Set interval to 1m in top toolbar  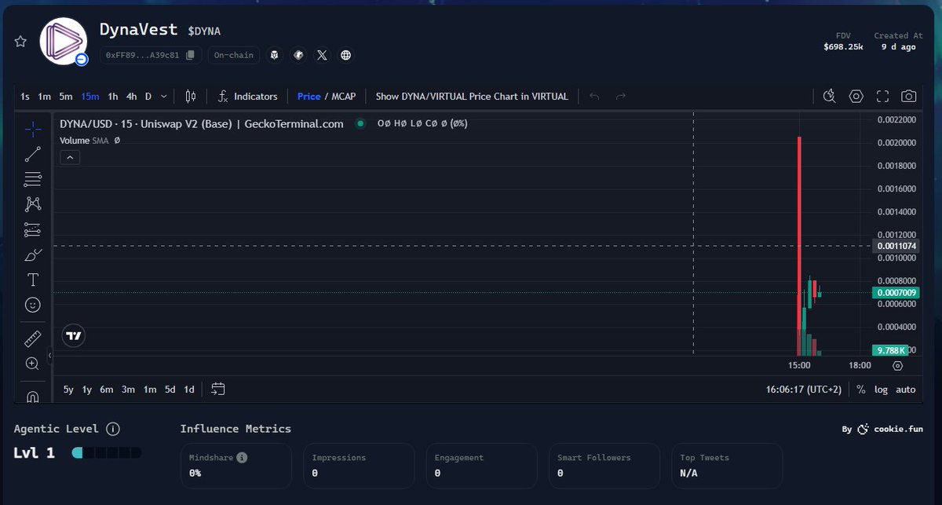point(45,97)
